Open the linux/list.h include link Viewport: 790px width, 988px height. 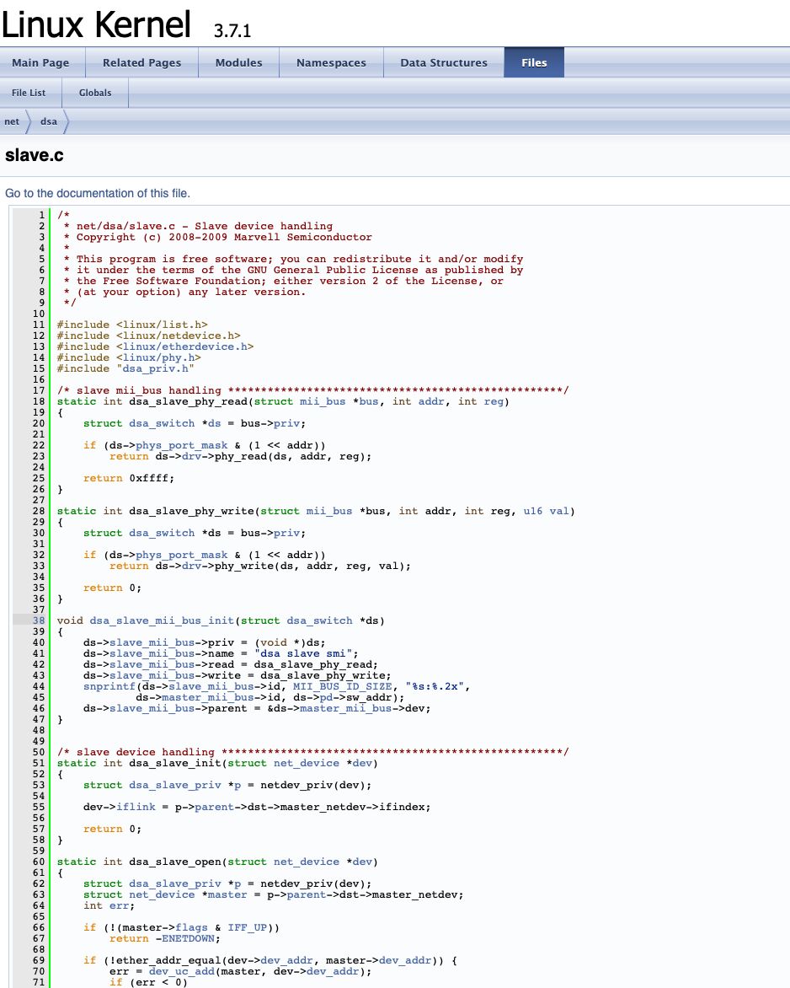(162, 325)
